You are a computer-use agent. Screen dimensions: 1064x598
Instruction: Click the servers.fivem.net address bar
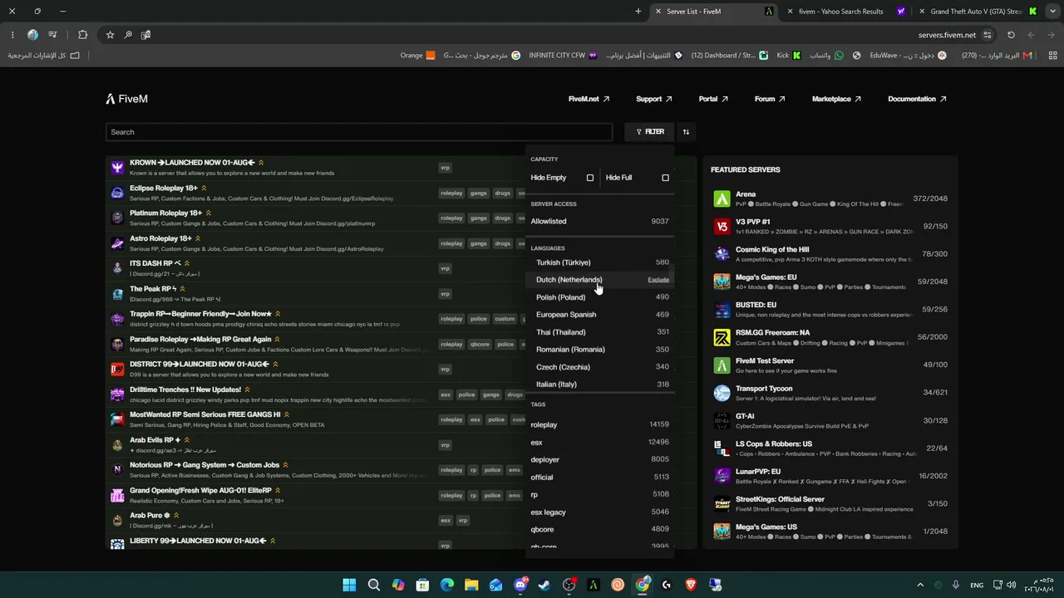(947, 35)
